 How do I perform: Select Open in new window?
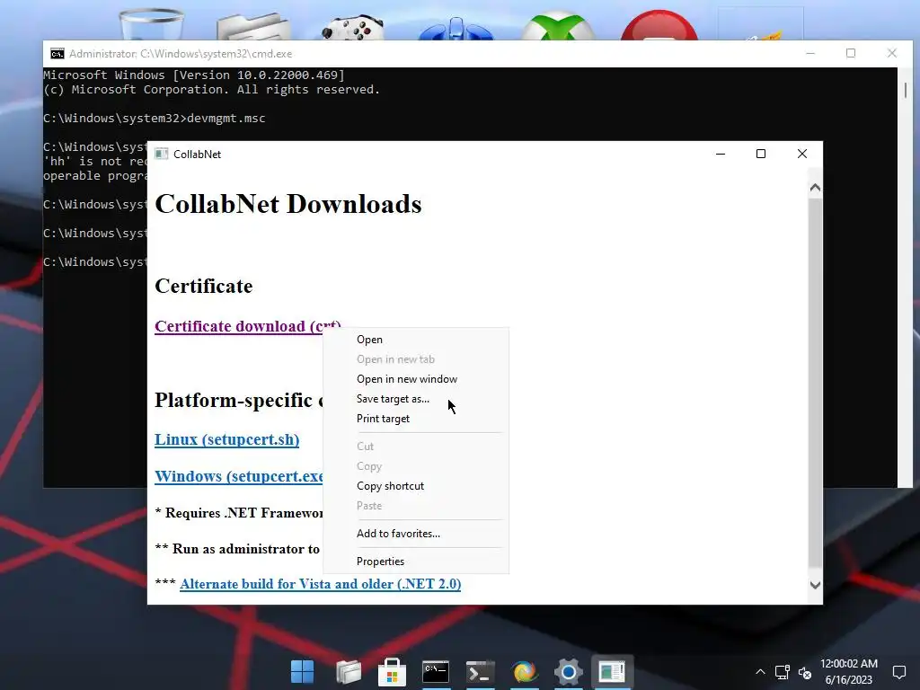(x=407, y=379)
